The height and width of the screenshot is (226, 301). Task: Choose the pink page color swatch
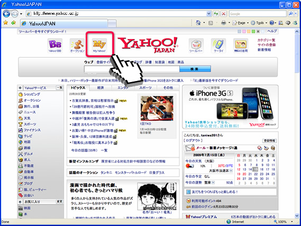click(x=244, y=31)
